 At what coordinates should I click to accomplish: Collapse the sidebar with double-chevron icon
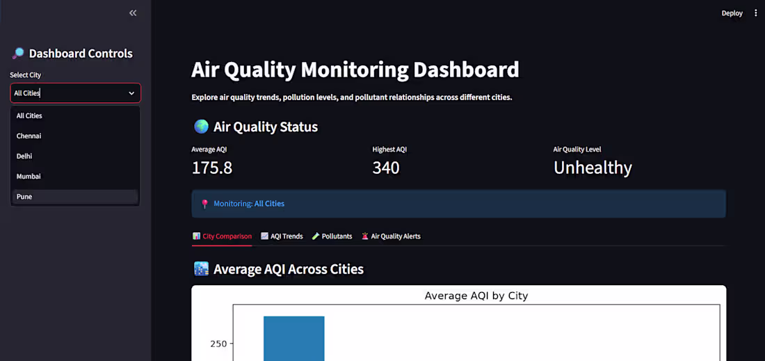pyautogui.click(x=133, y=13)
